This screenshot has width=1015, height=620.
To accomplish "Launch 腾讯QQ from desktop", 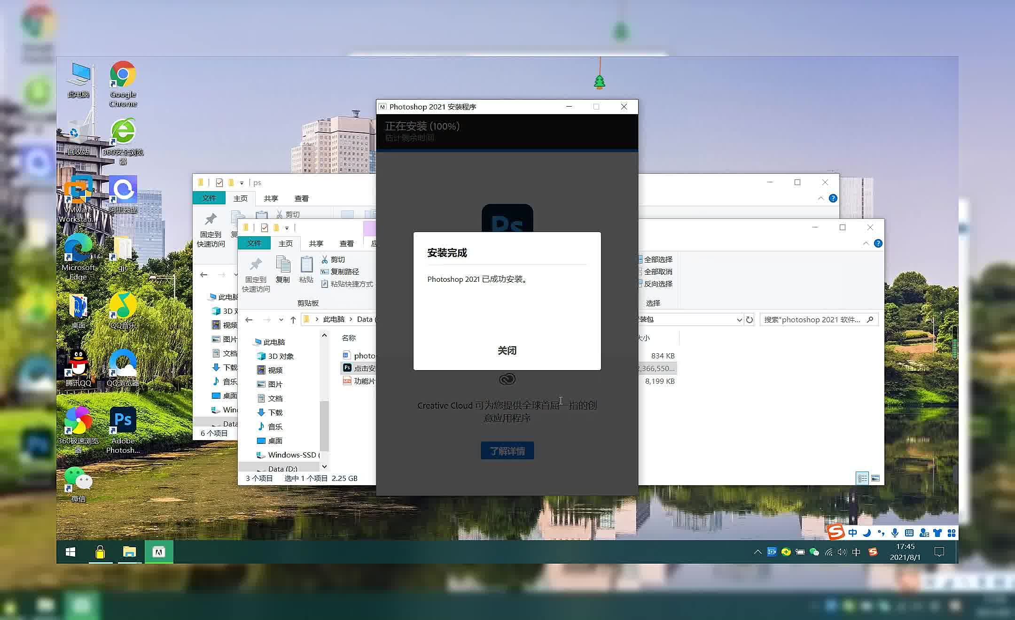I will click(x=78, y=368).
